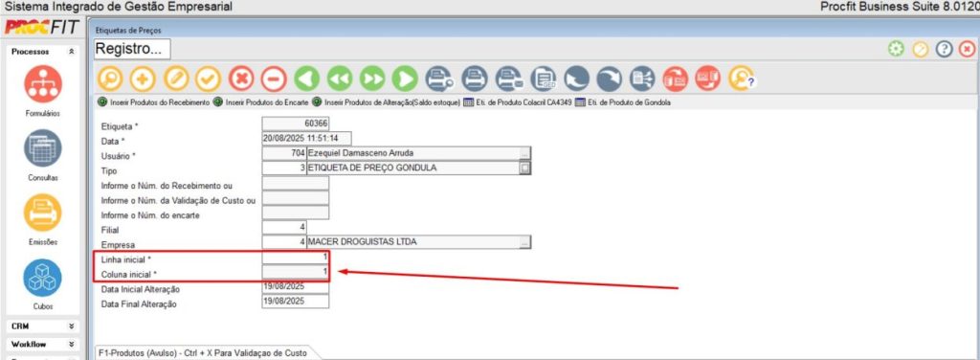Go to the last record with the green play arrow

(x=405, y=79)
